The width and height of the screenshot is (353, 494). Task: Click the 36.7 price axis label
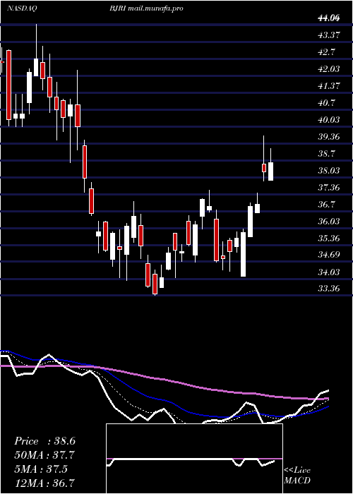pyautogui.click(x=326, y=205)
